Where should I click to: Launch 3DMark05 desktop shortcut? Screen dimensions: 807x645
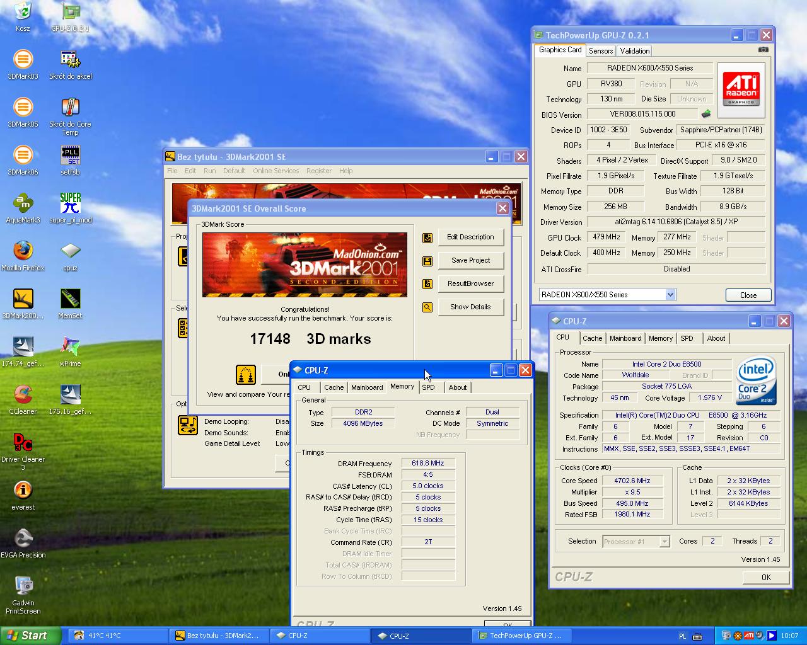click(23, 112)
